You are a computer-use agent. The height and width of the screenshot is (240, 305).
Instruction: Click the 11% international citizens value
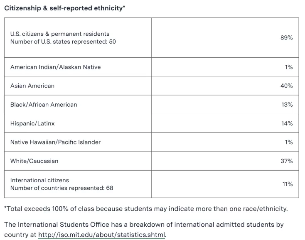coord(287,184)
